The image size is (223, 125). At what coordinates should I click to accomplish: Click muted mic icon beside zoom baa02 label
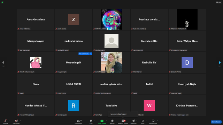(x=56, y=29)
